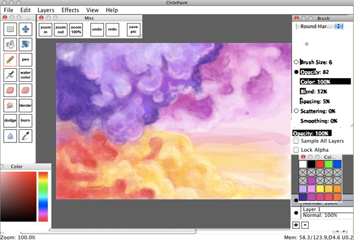The width and height of the screenshot is (354, 240).
Task: Toggle pressure control for Brush Size
Action: pyautogui.click(x=296, y=62)
